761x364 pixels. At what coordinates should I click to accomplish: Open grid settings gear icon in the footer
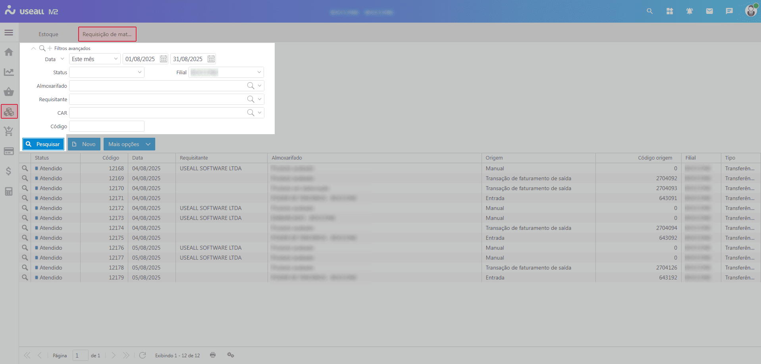(230, 355)
